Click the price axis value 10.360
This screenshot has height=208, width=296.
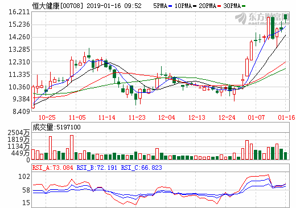pyautogui.click(x=19, y=87)
